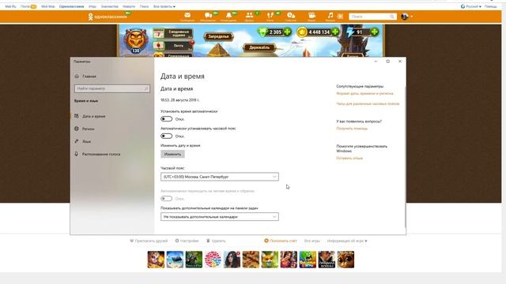506x284 pixels.
Task: Open the Часы для различных часовых поясов link
Action: pos(368,103)
